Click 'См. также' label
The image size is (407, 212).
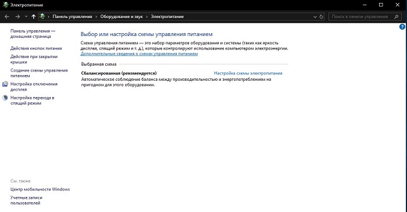[20, 181]
